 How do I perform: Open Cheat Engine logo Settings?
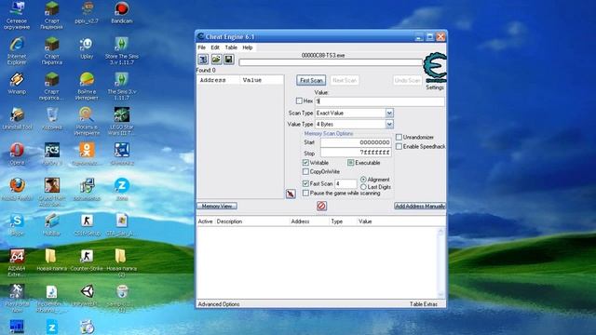435,72
